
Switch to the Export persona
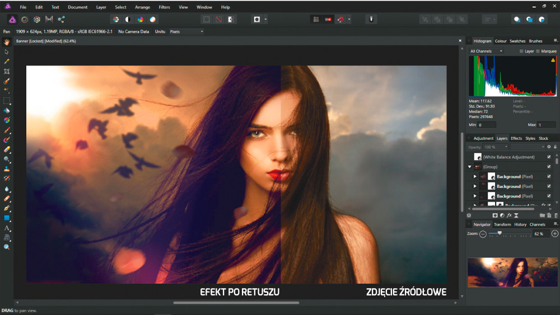point(62,19)
